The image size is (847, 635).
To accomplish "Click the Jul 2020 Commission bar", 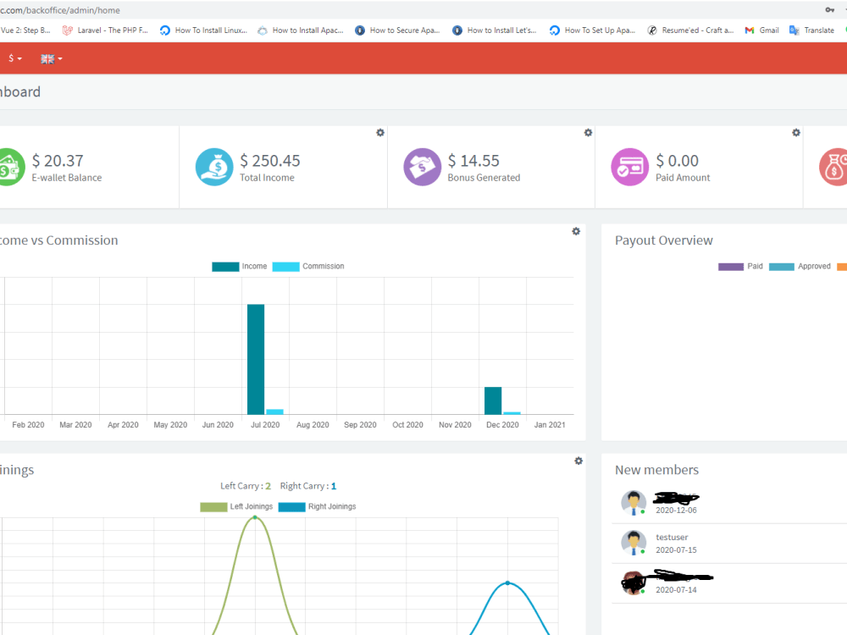I will click(274, 412).
